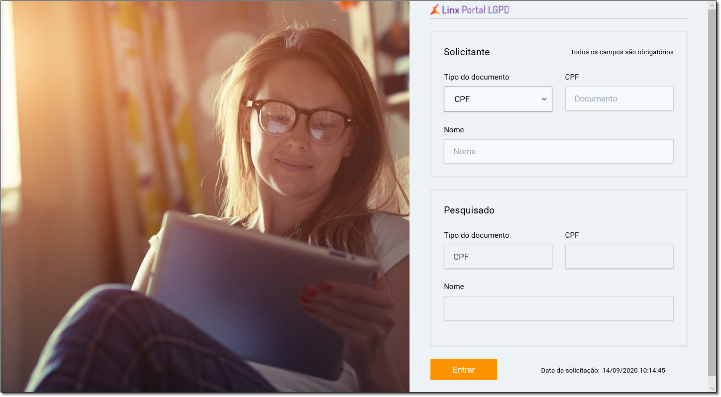This screenshot has height=397, width=721.
Task: Click the 'CPF' label above the empty Pesquisado field
Action: pos(572,235)
